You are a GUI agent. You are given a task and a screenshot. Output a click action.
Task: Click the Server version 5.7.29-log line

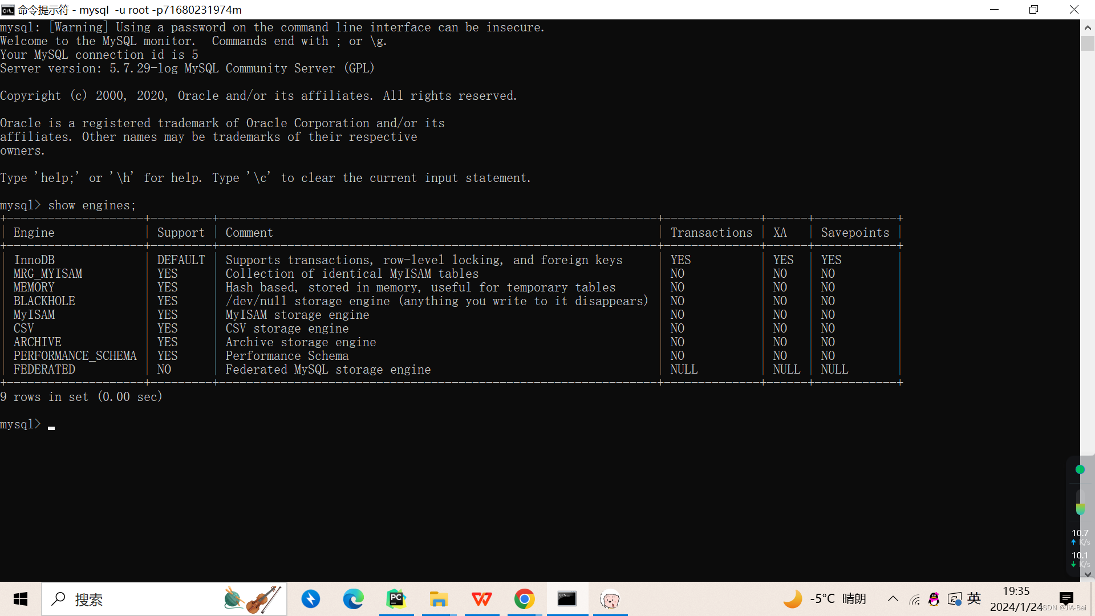(x=187, y=68)
